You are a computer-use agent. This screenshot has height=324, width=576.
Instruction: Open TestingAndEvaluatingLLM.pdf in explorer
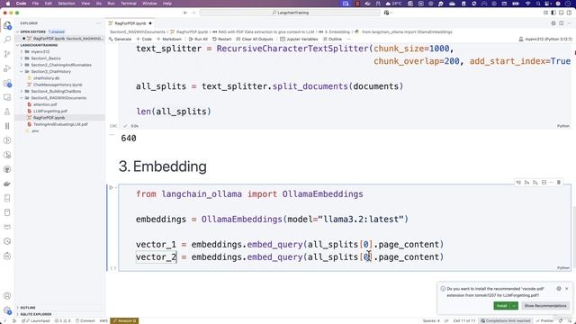[x=60, y=124]
